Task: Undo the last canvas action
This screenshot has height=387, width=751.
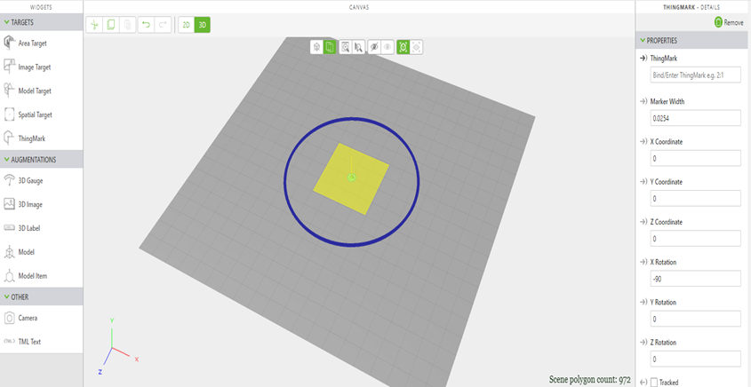Action: [146, 25]
